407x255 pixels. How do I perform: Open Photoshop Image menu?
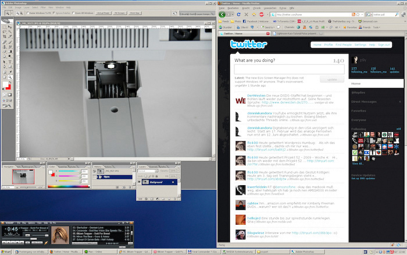coord(18,8)
